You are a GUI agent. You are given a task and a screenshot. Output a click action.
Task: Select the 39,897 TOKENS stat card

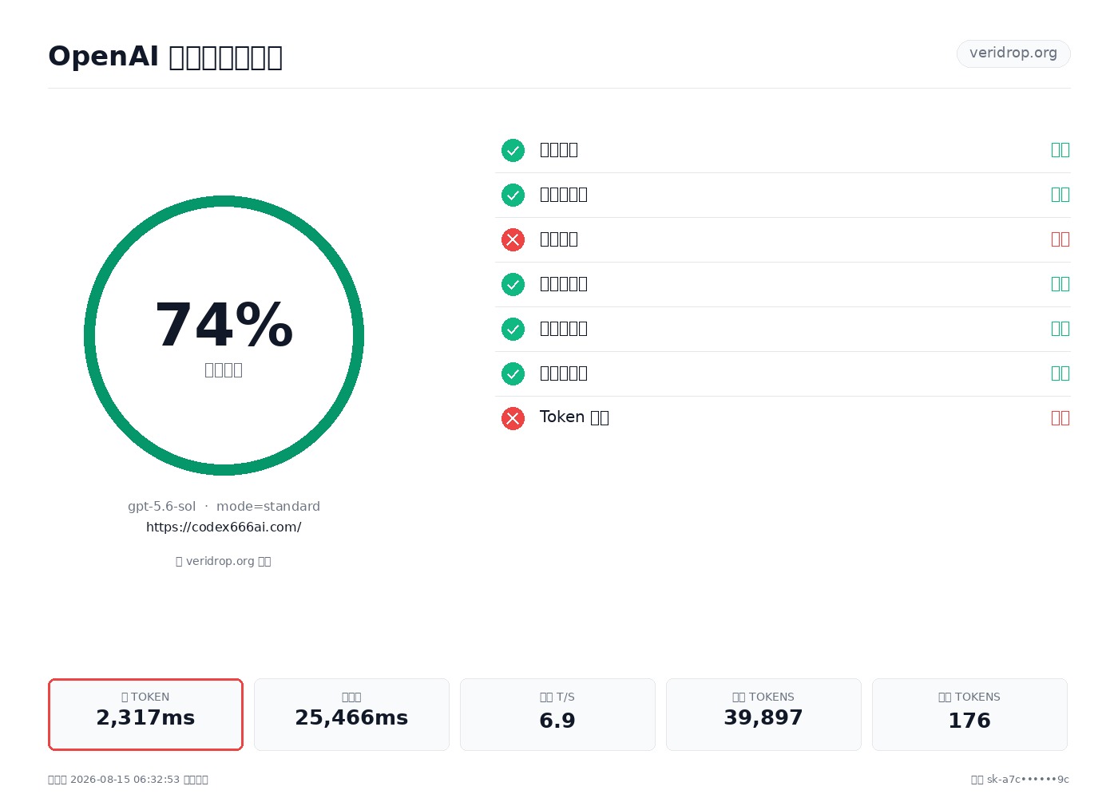(x=763, y=714)
